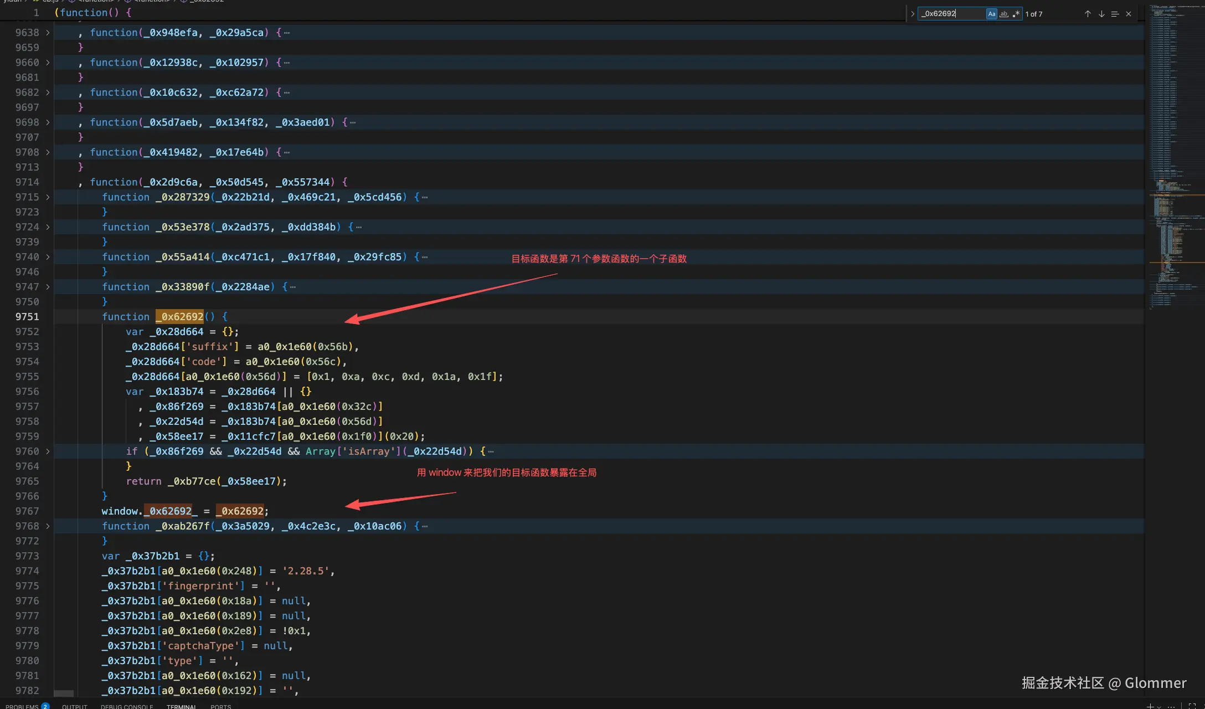Unfold function _0x287329 at line 9715
The height and width of the screenshot is (709, 1205).
click(48, 197)
